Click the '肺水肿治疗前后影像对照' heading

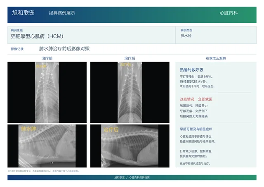[x=64, y=49]
